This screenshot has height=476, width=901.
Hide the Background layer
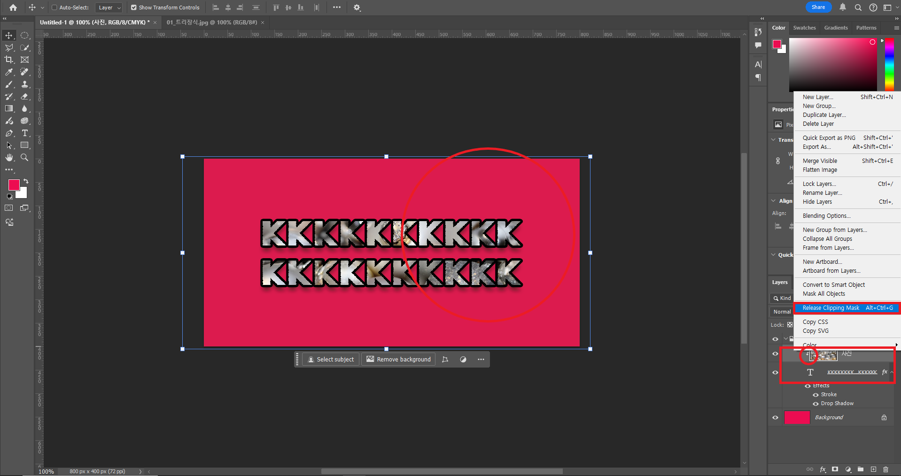pyautogui.click(x=775, y=417)
